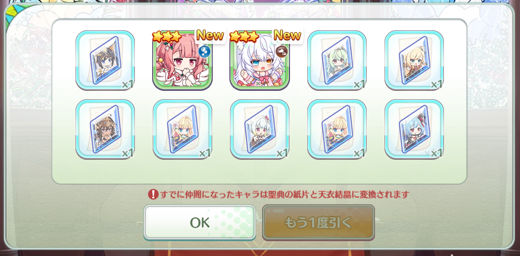Click the New label on pink-haired character
520x256 pixels.
coord(210,35)
